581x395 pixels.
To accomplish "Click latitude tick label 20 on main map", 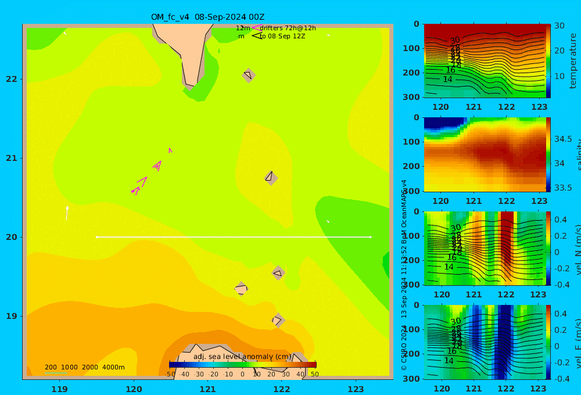I will point(12,237).
